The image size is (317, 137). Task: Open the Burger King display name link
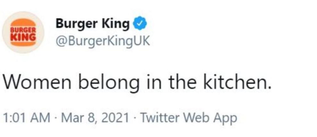click(x=93, y=23)
